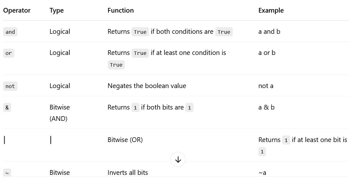Screen dimensions: 349x178
Task: Click 'Negates the boolean value' description
Action: [x=147, y=86]
